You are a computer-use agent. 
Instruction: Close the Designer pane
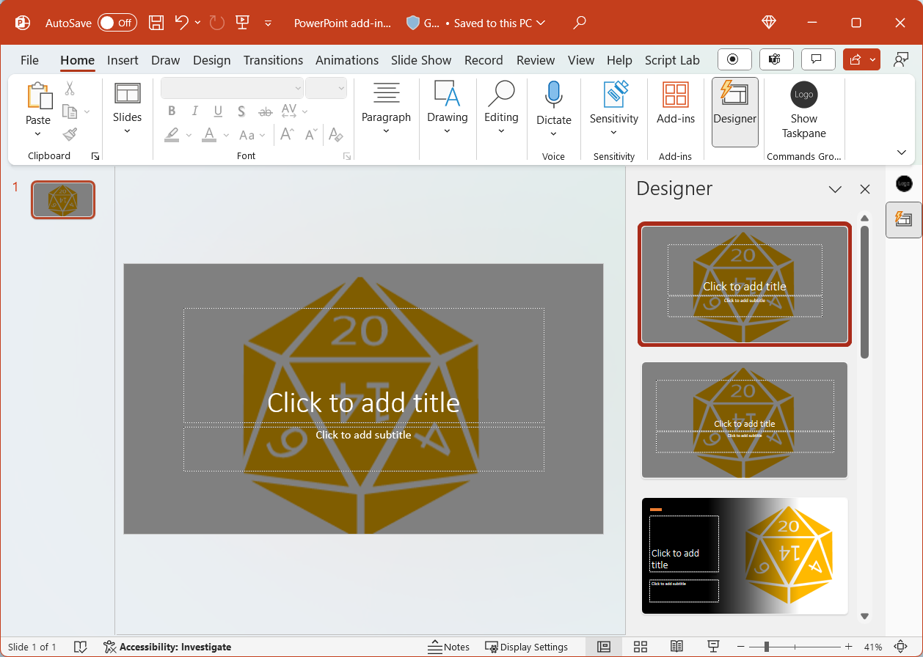point(865,189)
